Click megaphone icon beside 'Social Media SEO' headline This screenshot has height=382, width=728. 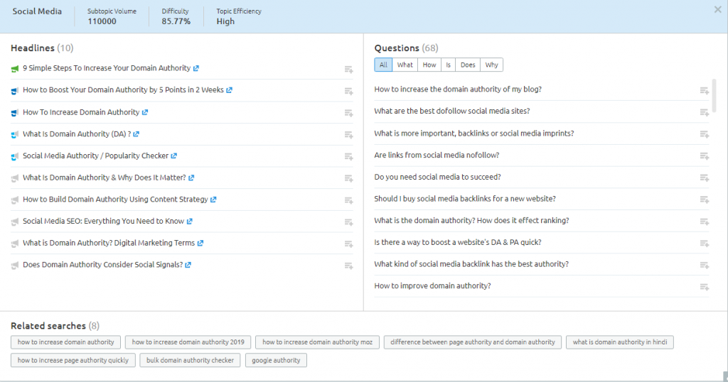[15, 222]
